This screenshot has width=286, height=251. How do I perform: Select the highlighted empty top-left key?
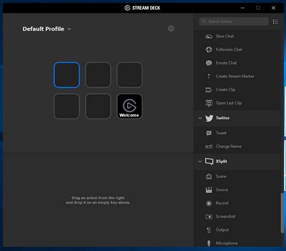pyautogui.click(x=67, y=75)
